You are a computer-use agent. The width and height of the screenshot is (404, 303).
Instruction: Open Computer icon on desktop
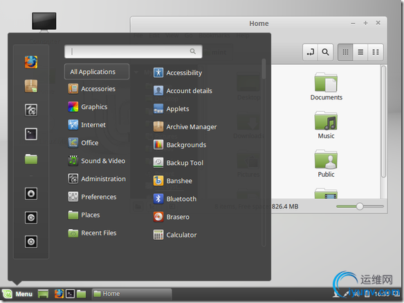44,23
